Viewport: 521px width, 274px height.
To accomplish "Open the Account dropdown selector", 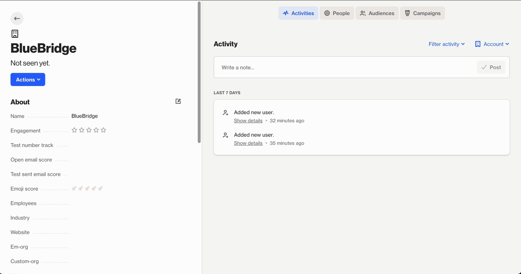I will click(492, 44).
